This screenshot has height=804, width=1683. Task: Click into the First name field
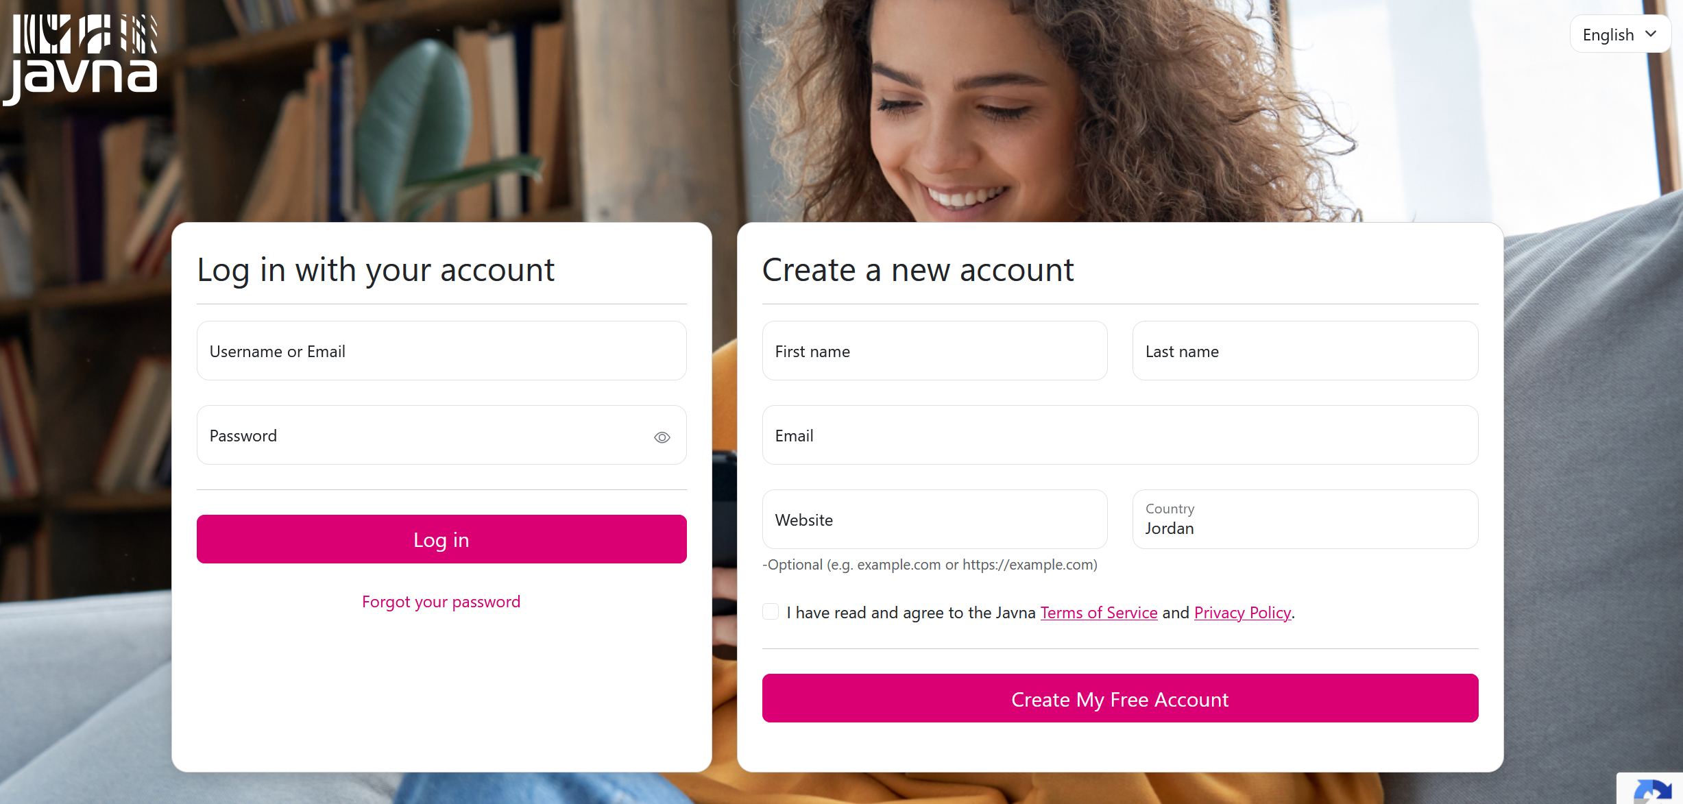(935, 351)
